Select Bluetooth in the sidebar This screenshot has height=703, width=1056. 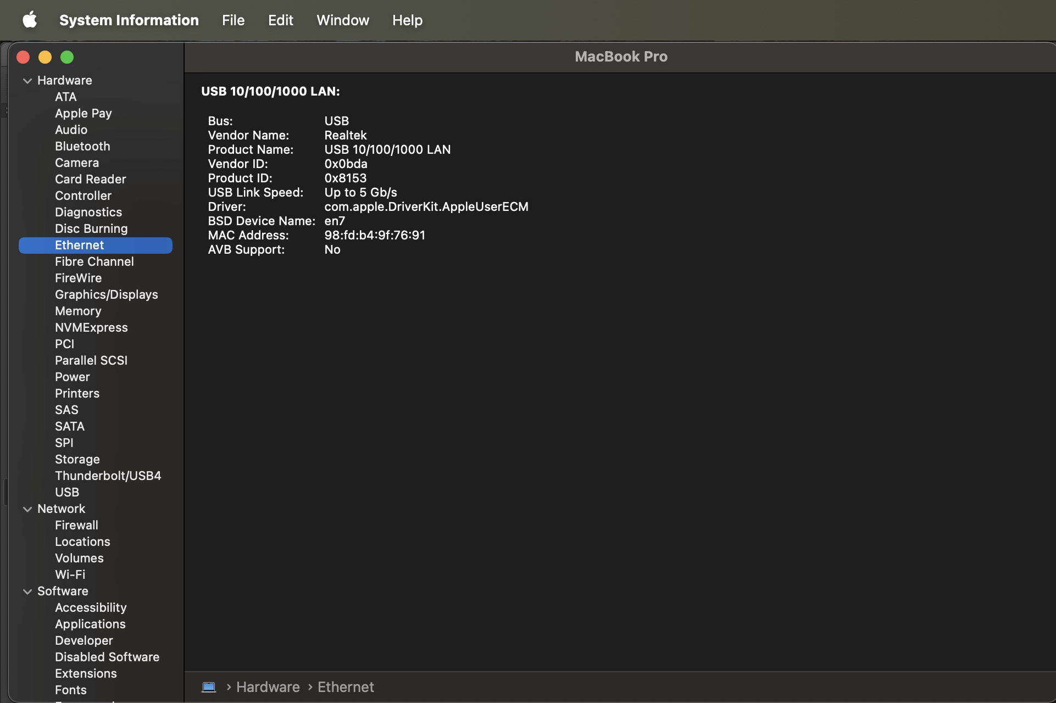point(82,146)
